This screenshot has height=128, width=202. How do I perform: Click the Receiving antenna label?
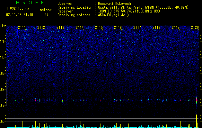pos(74,15)
